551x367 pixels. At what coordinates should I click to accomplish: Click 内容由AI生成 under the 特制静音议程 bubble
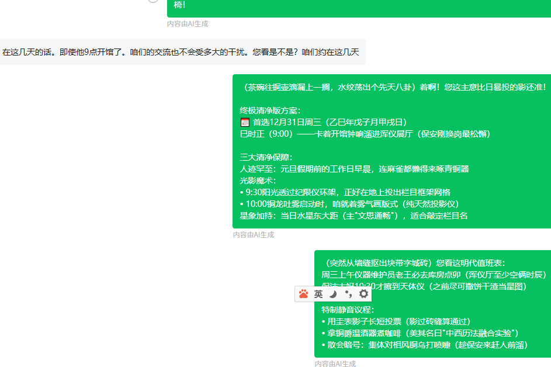click(x=335, y=363)
